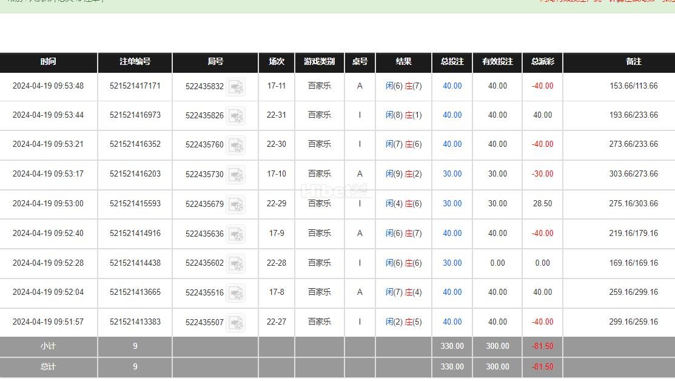Click remark 275.16/303.66
The width and height of the screenshot is (675, 381).
[634, 203]
